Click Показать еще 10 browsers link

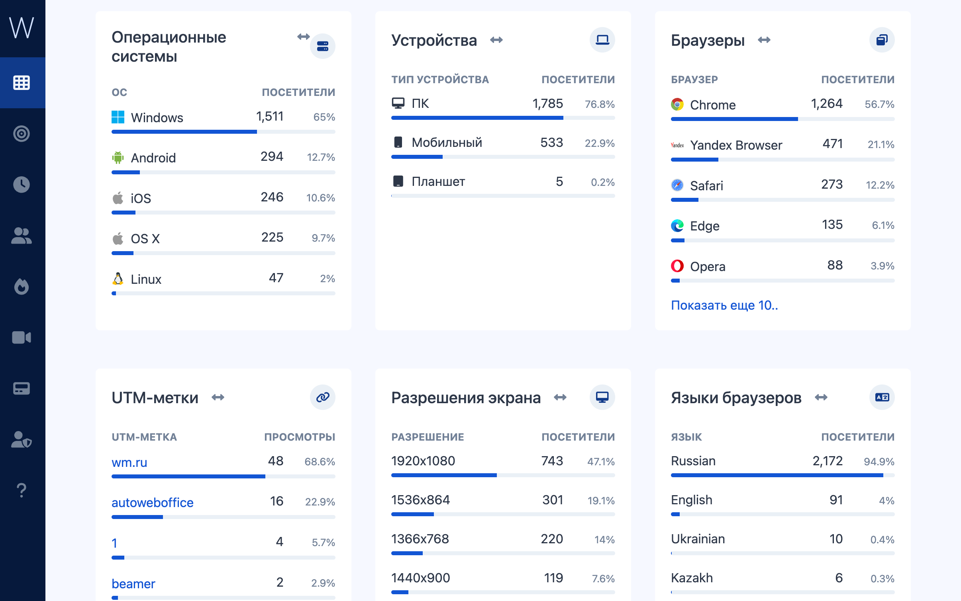pyautogui.click(x=724, y=305)
